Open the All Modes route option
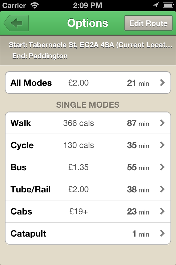This screenshot has height=265, width=176. click(x=31, y=83)
